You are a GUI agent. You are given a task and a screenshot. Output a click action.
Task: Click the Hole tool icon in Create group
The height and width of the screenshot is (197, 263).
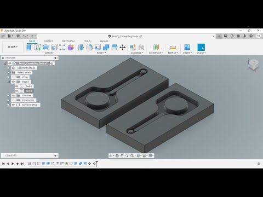point(54,47)
